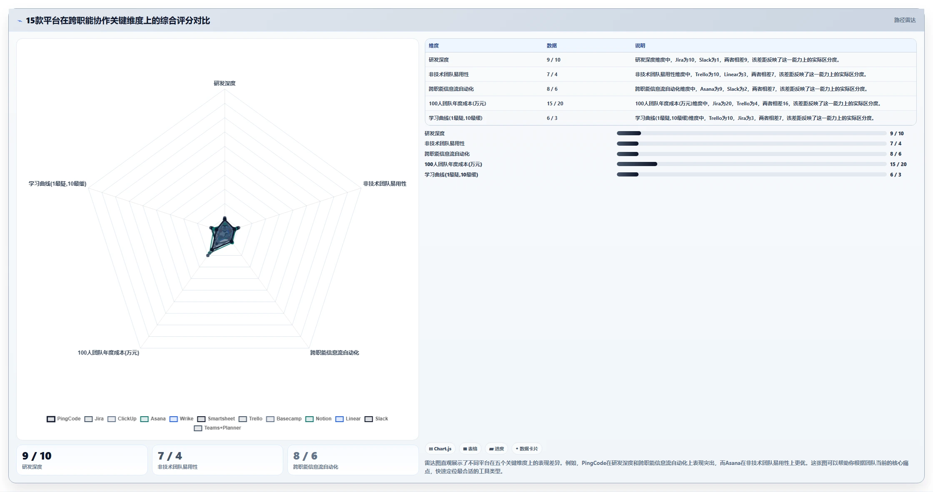The height and width of the screenshot is (492, 933).
Task: Click the 非技术团队易用性 progress bar
Action: [751, 144]
